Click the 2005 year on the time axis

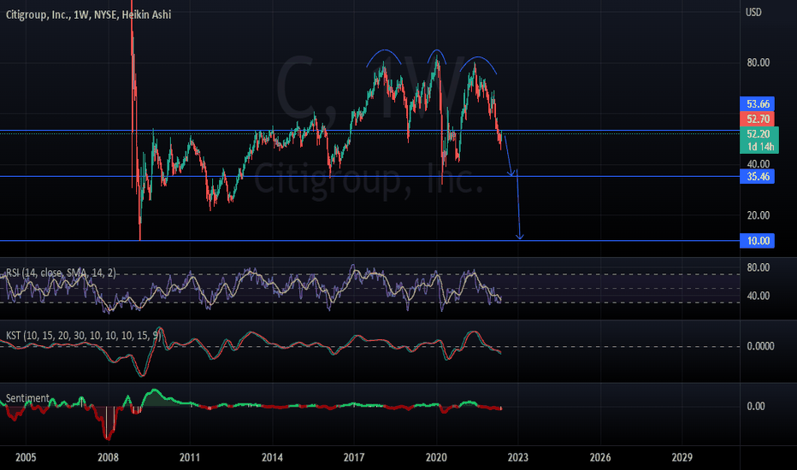[26, 457]
